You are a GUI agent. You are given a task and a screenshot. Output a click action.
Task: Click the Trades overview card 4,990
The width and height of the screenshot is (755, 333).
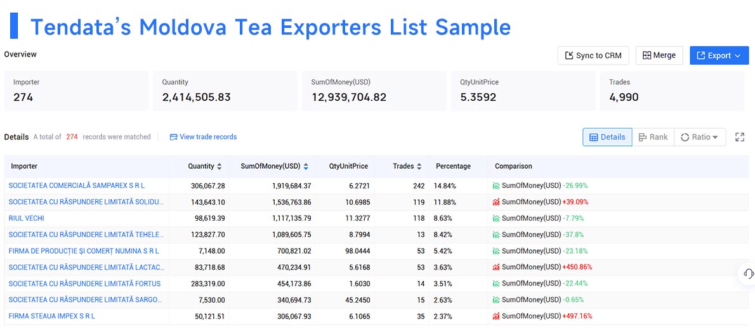coord(672,91)
